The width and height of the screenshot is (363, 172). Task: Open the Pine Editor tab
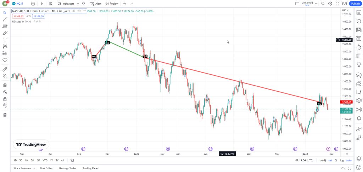click(46, 168)
